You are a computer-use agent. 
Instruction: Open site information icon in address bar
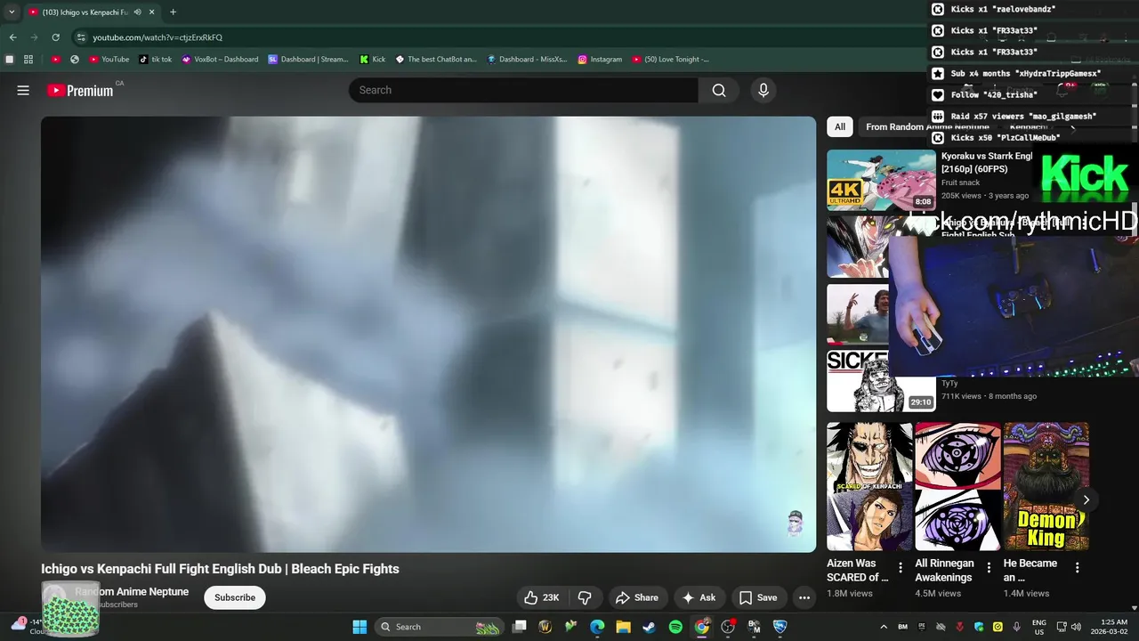[x=81, y=37]
